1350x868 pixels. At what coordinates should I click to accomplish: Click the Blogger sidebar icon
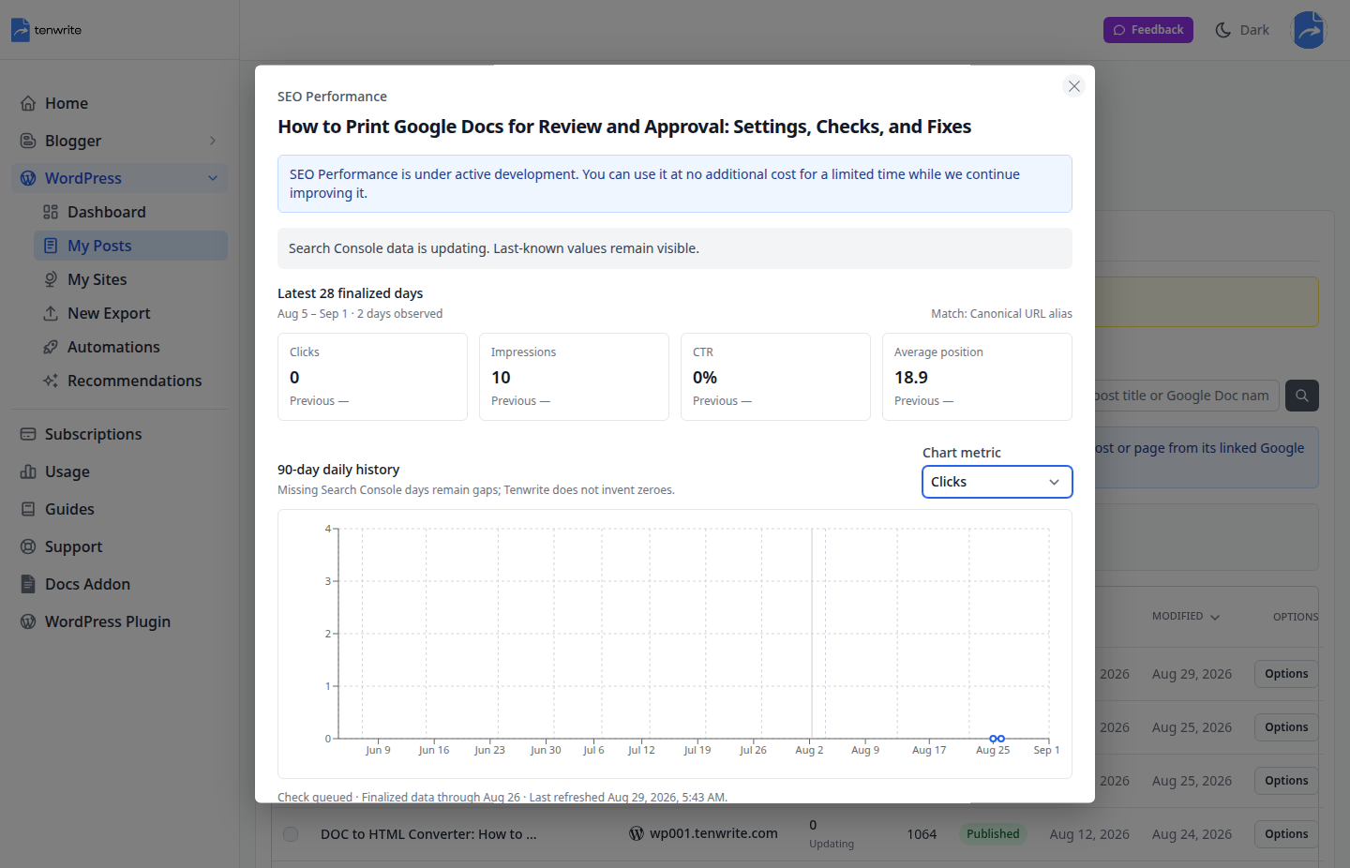[x=28, y=141]
